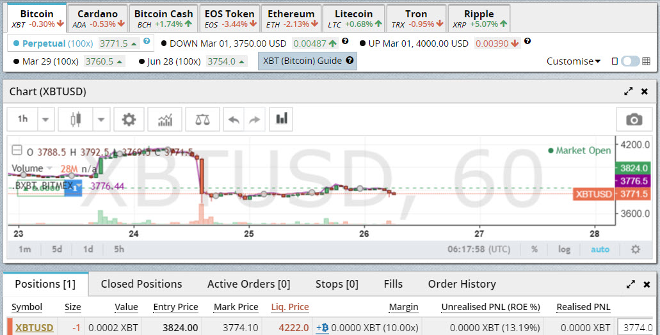Screen dimensions: 660x335
Task: Switch to Fills tab
Action: 393,284
